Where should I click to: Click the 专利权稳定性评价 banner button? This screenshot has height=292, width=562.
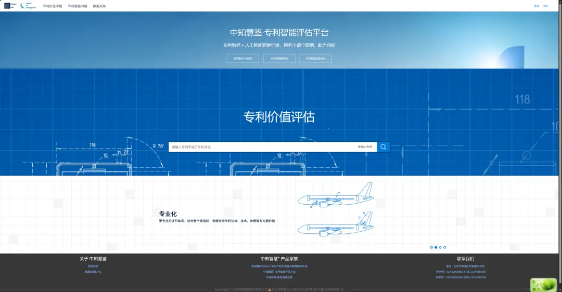[316, 58]
